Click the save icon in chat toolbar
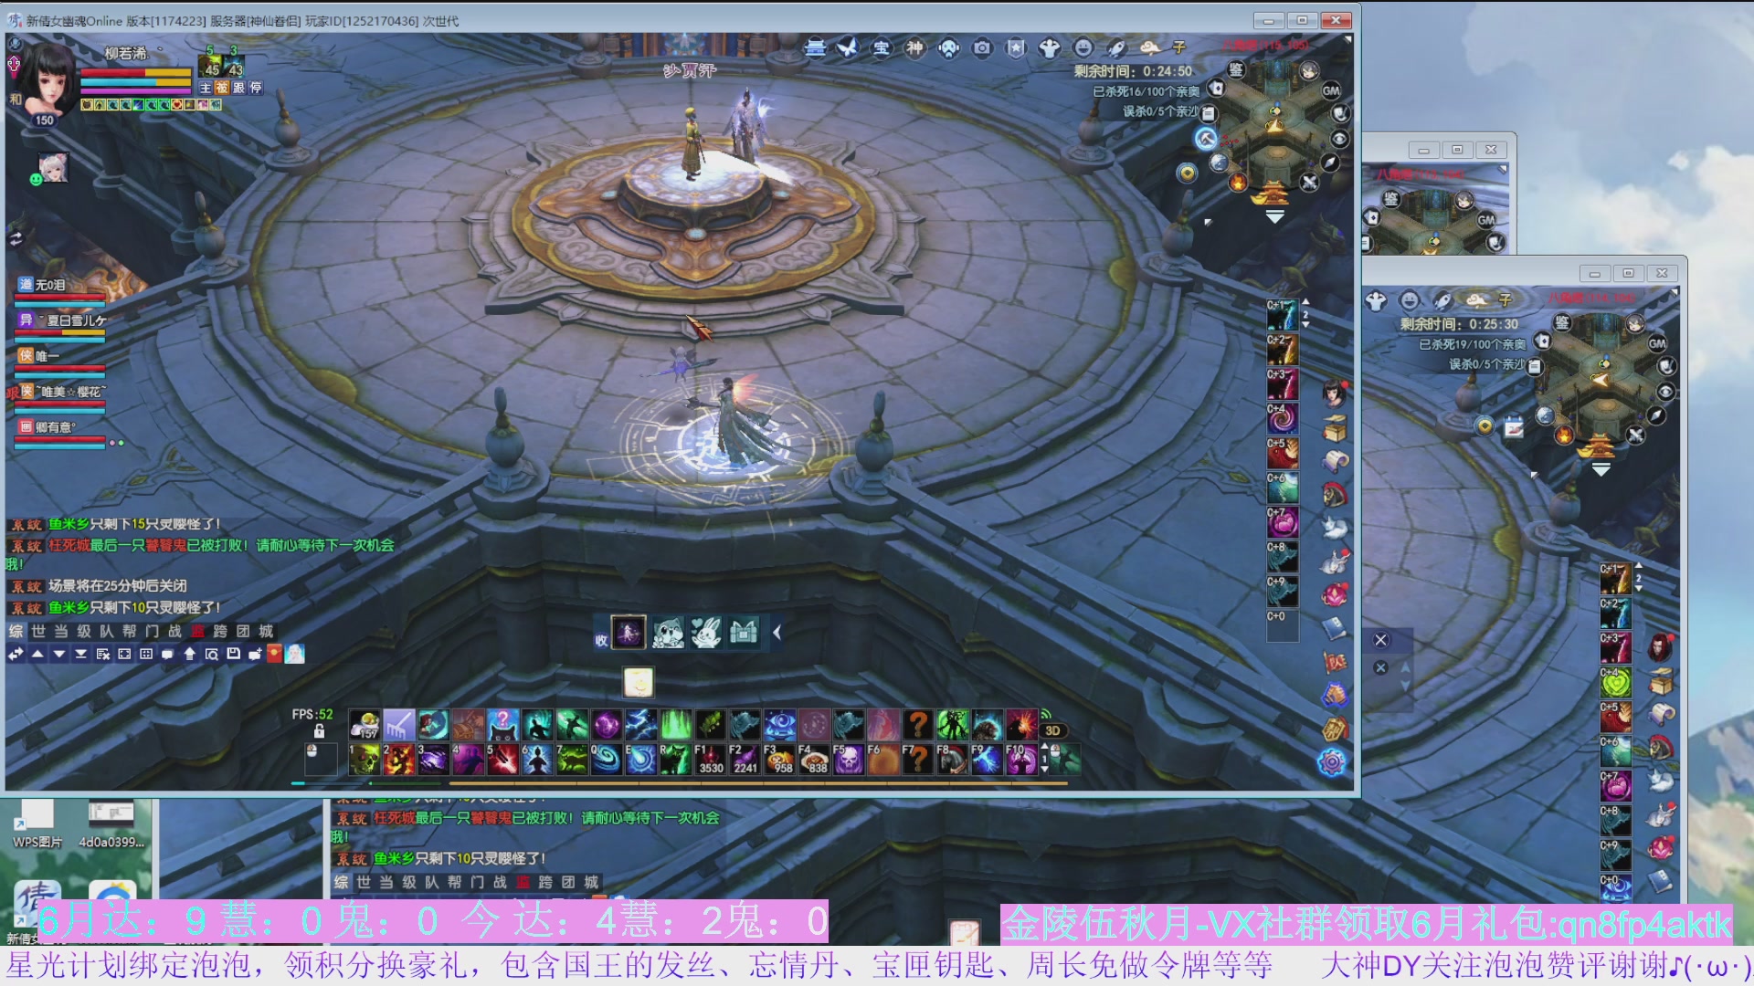 click(234, 654)
